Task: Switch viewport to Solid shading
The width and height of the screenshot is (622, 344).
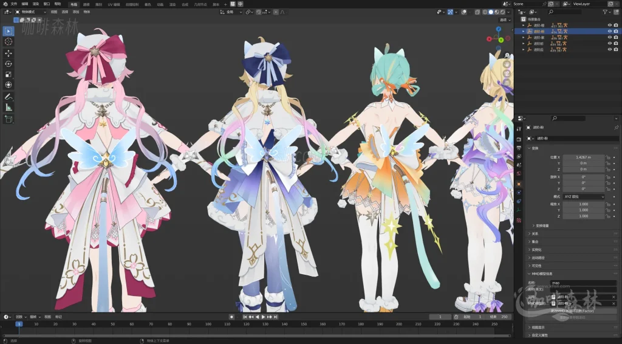Action: point(491,12)
